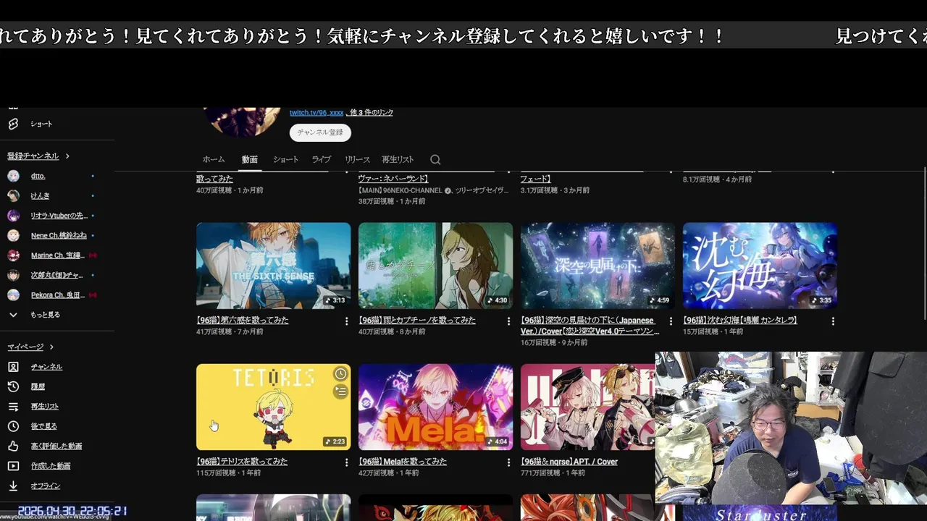Open options menu for 第六感 video
927x521 pixels.
tap(346, 321)
